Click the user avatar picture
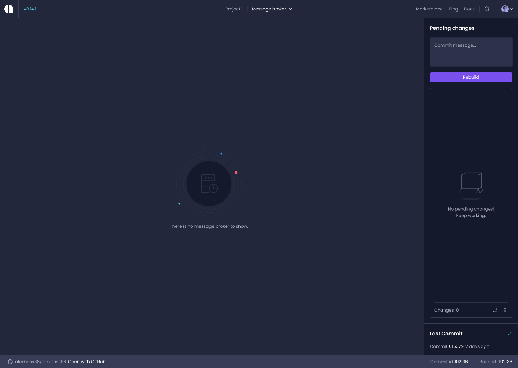Viewport: 518px width, 368px height. (505, 9)
